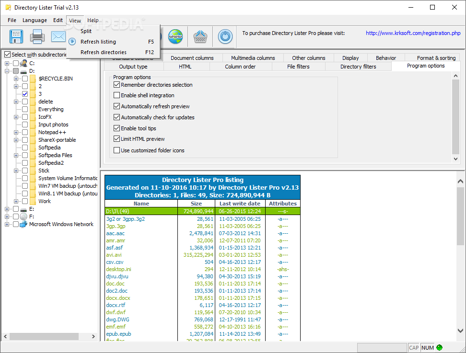Switch to the Directory filters tab

coord(358,67)
